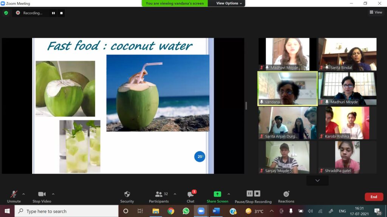Stop Video camera button
This screenshot has height=217, width=387.
42,197
